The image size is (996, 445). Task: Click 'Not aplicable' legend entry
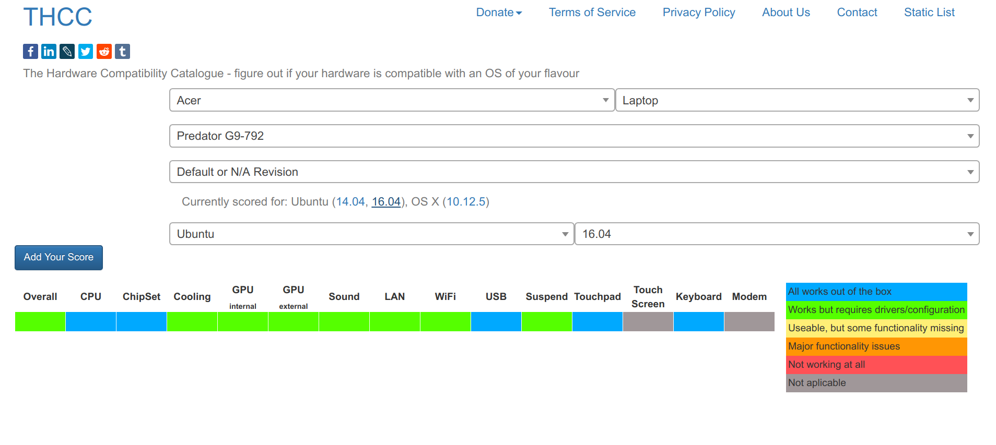tap(876, 383)
